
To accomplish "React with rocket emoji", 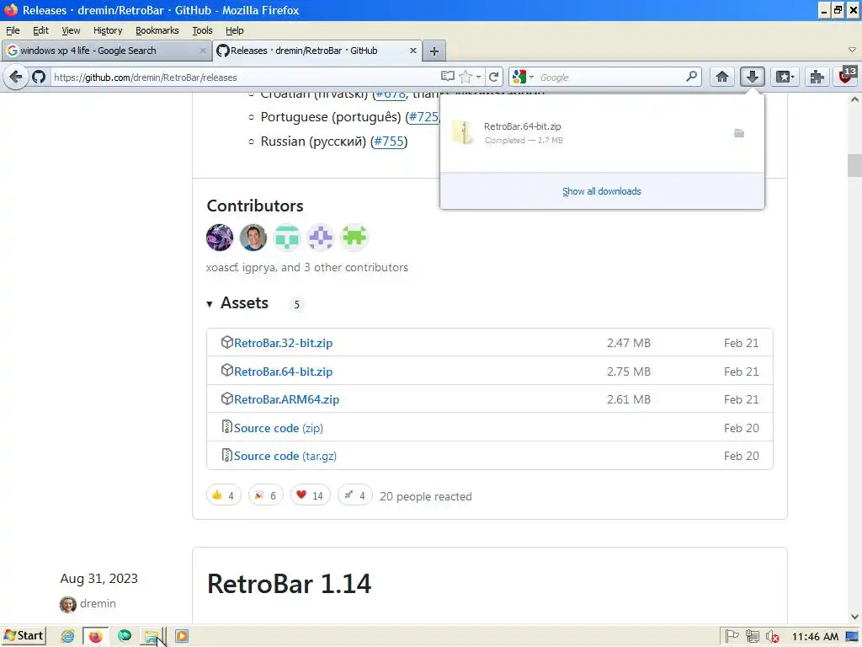I will (x=354, y=495).
